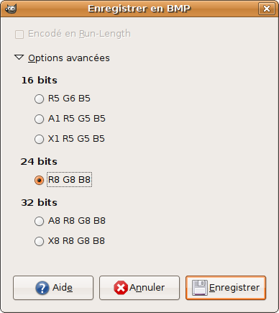Click the blue question mark Aide icon
The height and width of the screenshot is (313, 279).
(42, 288)
